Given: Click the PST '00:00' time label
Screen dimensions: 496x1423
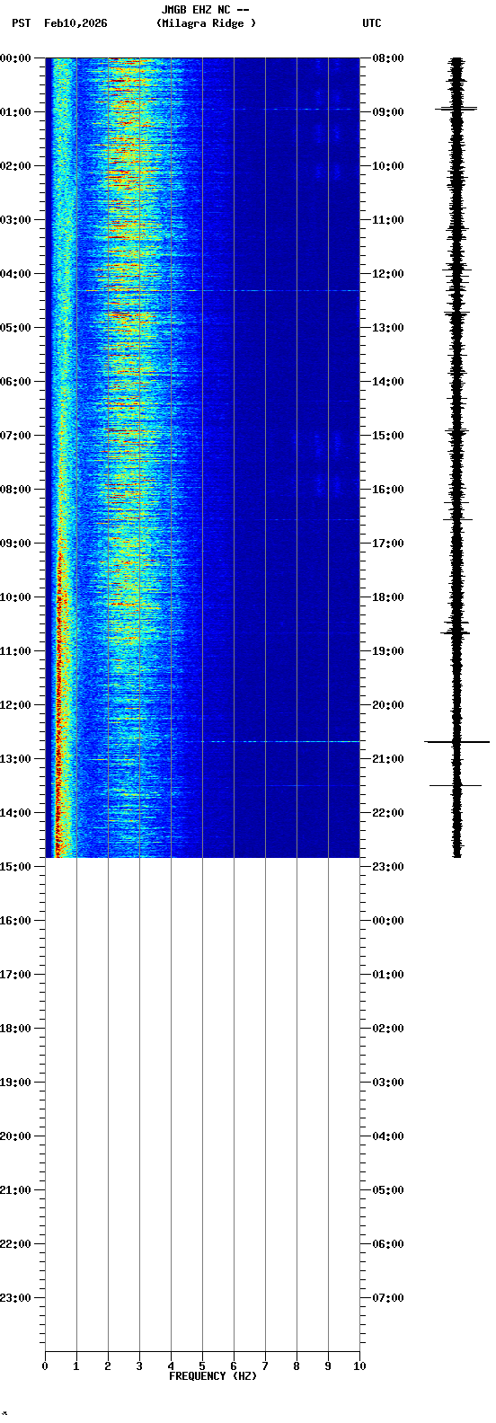Looking at the screenshot, I should [x=15, y=58].
